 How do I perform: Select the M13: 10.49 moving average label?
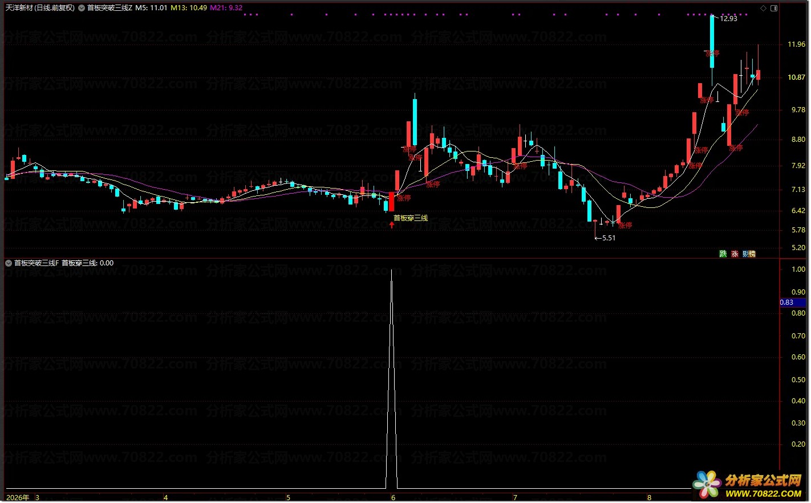coord(189,8)
